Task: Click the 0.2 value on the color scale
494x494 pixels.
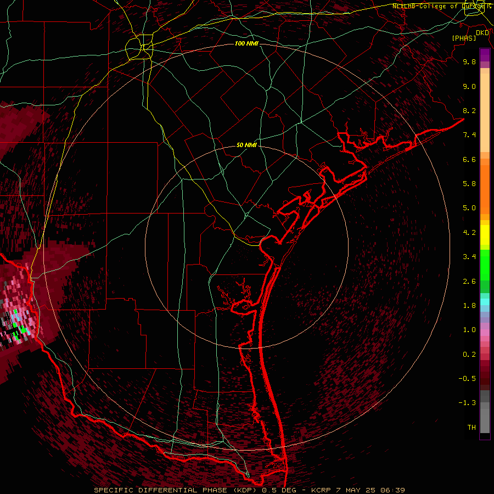Action: [469, 355]
